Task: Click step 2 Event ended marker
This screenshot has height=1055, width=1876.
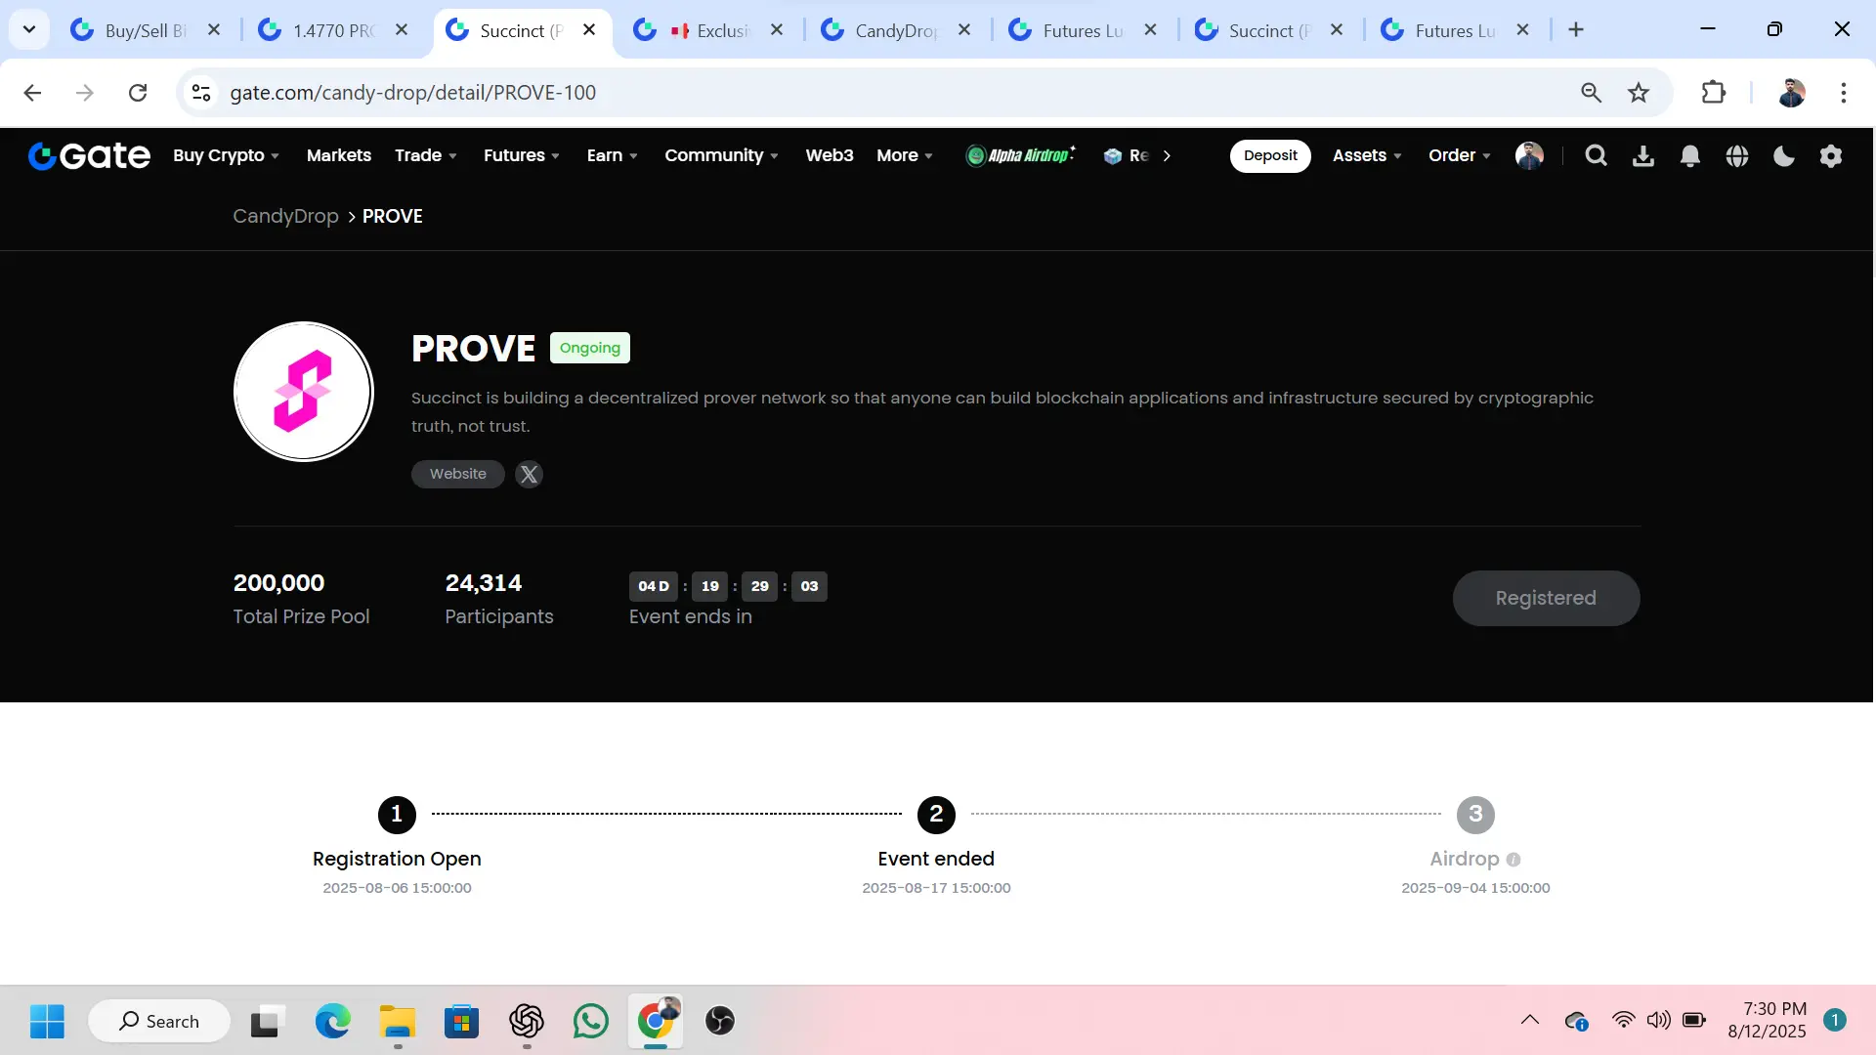Action: pyautogui.click(x=936, y=814)
